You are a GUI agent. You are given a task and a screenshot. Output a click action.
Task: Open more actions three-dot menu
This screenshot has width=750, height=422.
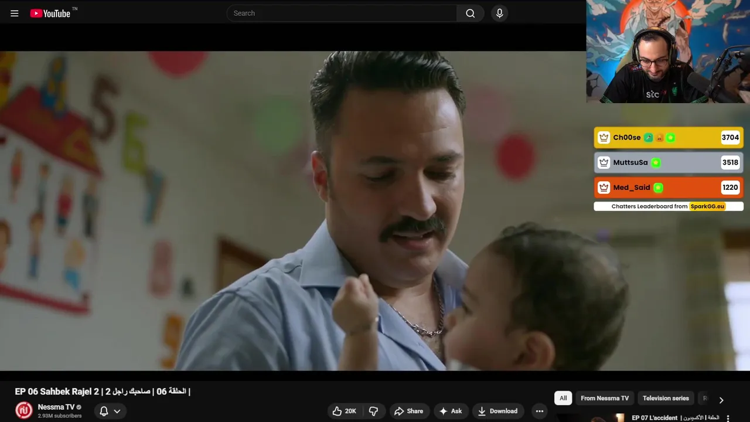tap(540, 411)
